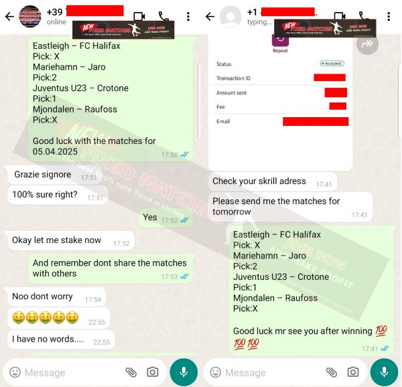
Task: Open emoji picker in right message box
Action: 215,372
